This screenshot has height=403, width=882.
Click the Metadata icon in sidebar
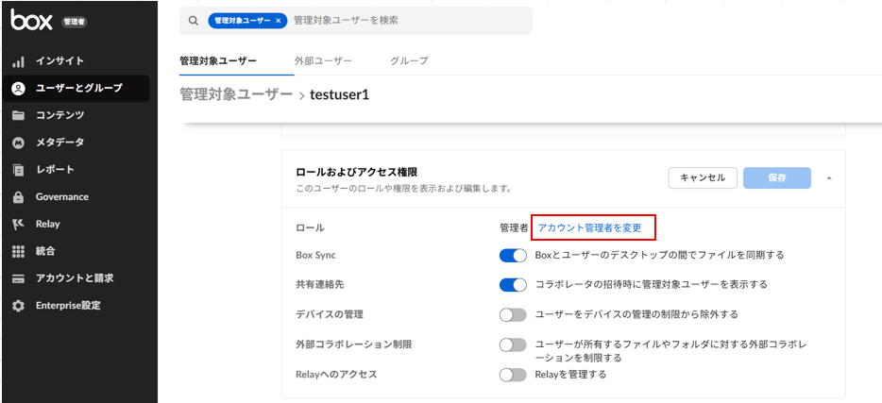(18, 143)
